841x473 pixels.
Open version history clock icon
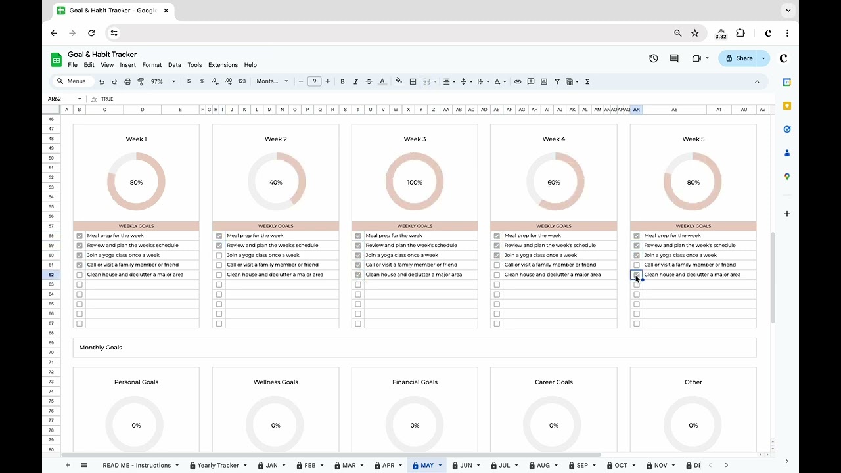pos(653,58)
